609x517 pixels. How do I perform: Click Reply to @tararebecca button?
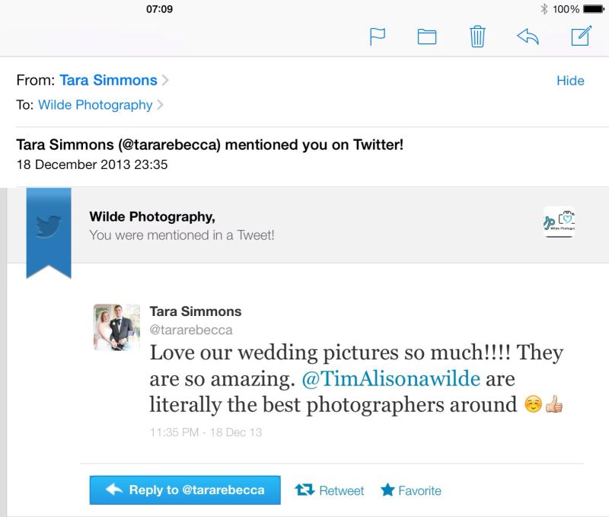[x=185, y=490]
